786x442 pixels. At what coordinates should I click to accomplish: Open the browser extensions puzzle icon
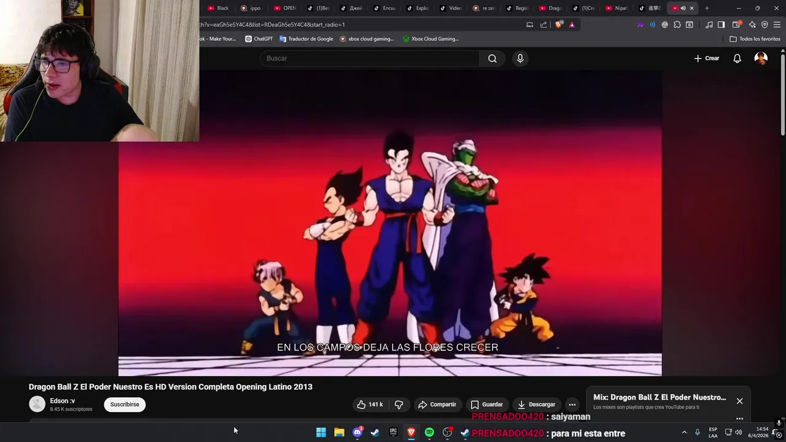pyautogui.click(x=677, y=25)
